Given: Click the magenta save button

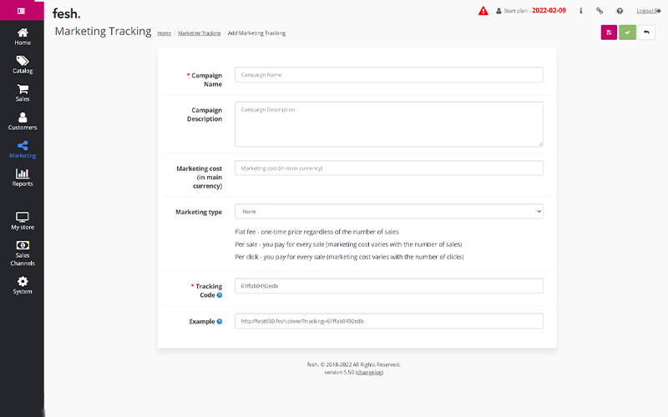Looking at the screenshot, I should coord(609,33).
